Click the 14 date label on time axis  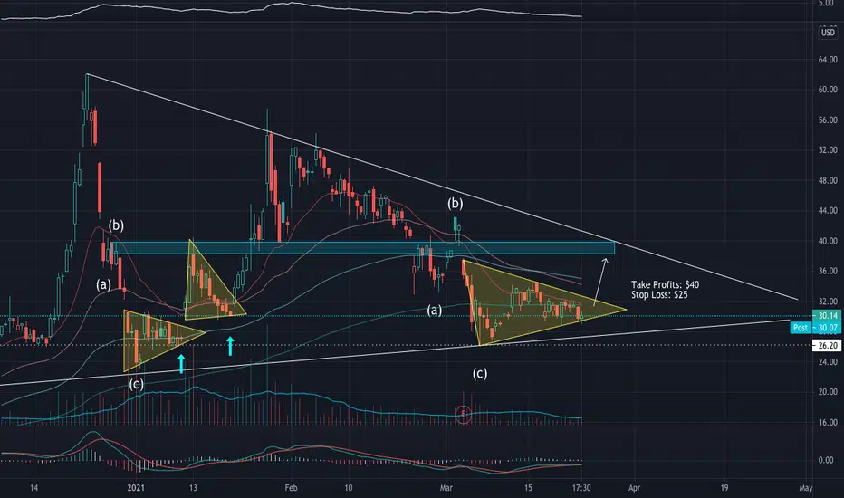tap(34, 488)
